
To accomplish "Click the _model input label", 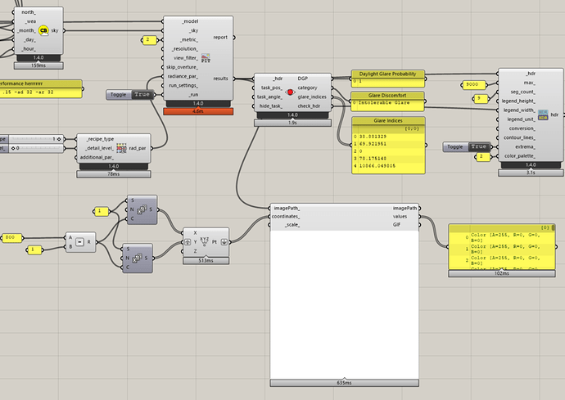I will [190, 21].
